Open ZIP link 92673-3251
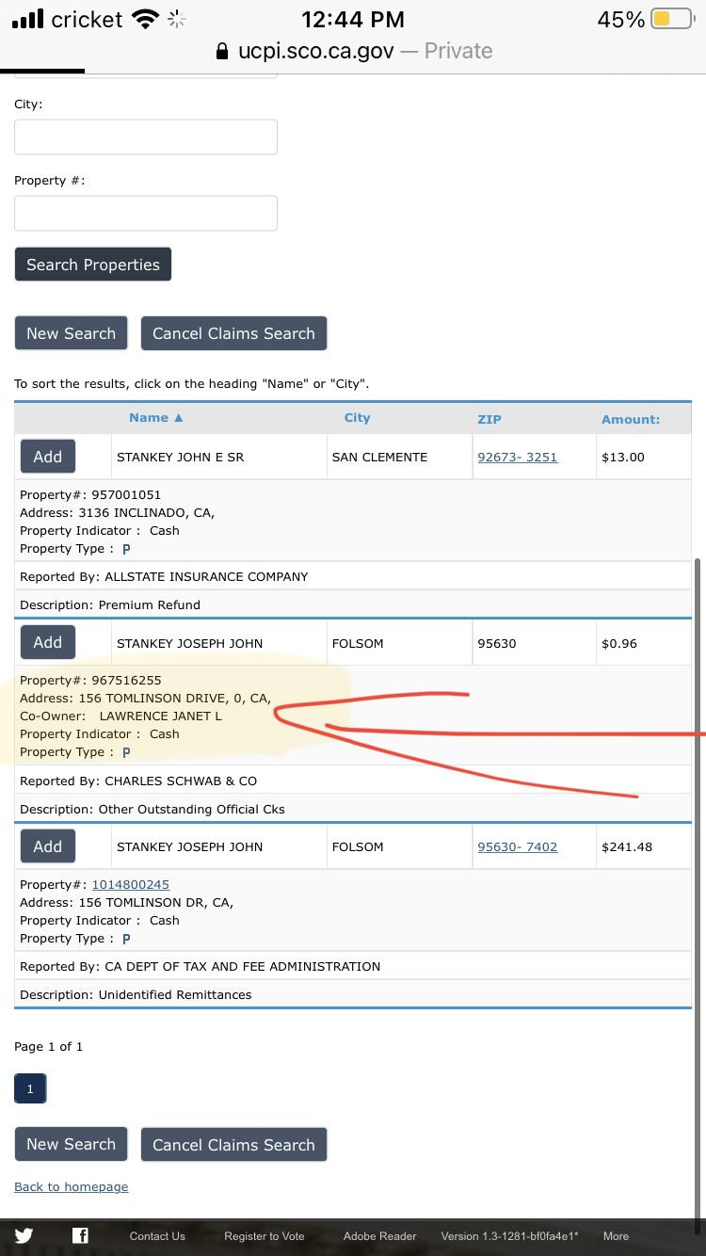 point(518,457)
